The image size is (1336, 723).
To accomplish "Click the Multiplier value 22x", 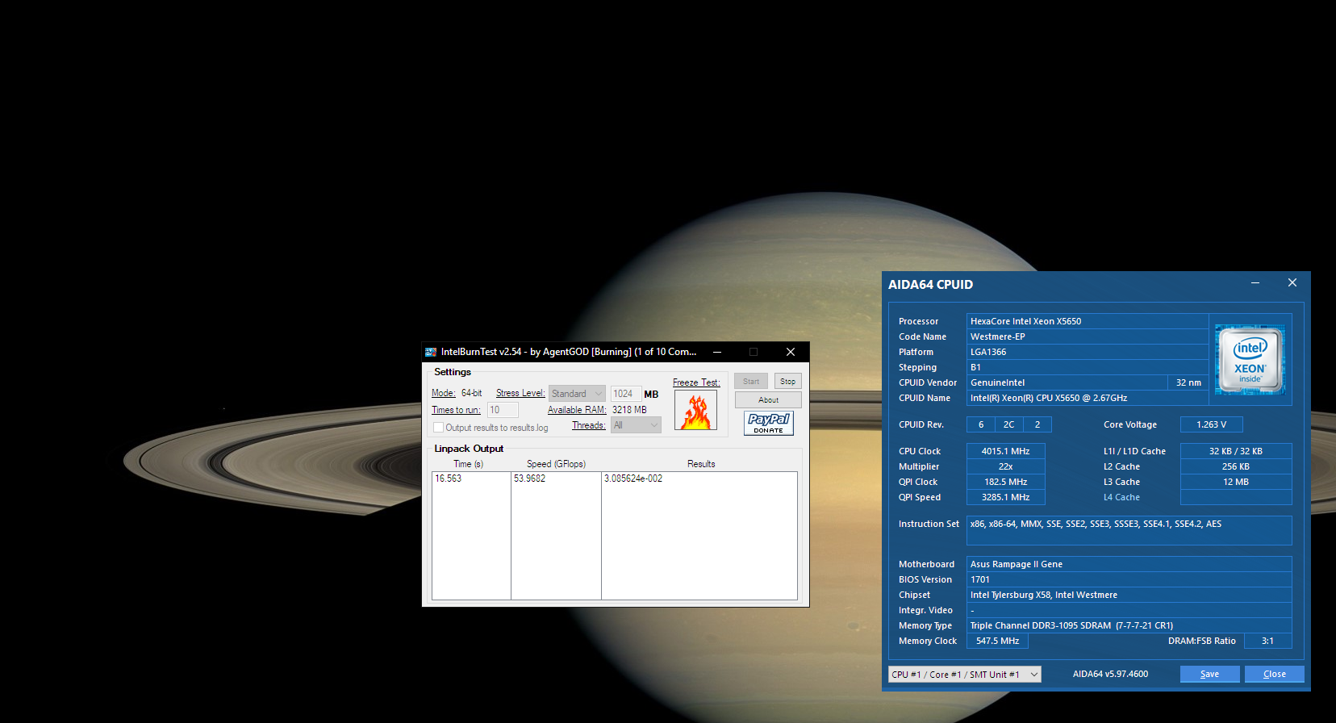I will (1005, 466).
